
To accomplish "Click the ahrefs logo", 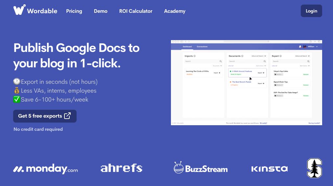I will coord(121,168).
